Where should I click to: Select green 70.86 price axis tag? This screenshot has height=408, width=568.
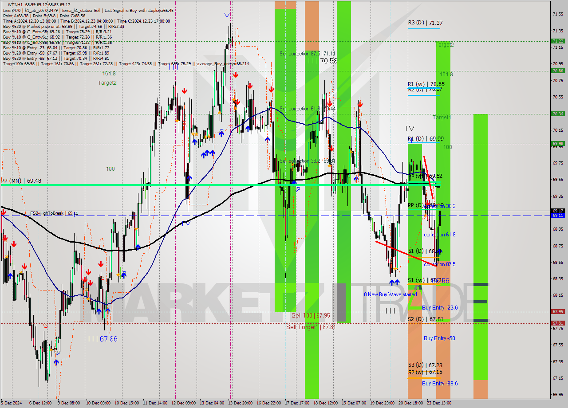point(558,71)
